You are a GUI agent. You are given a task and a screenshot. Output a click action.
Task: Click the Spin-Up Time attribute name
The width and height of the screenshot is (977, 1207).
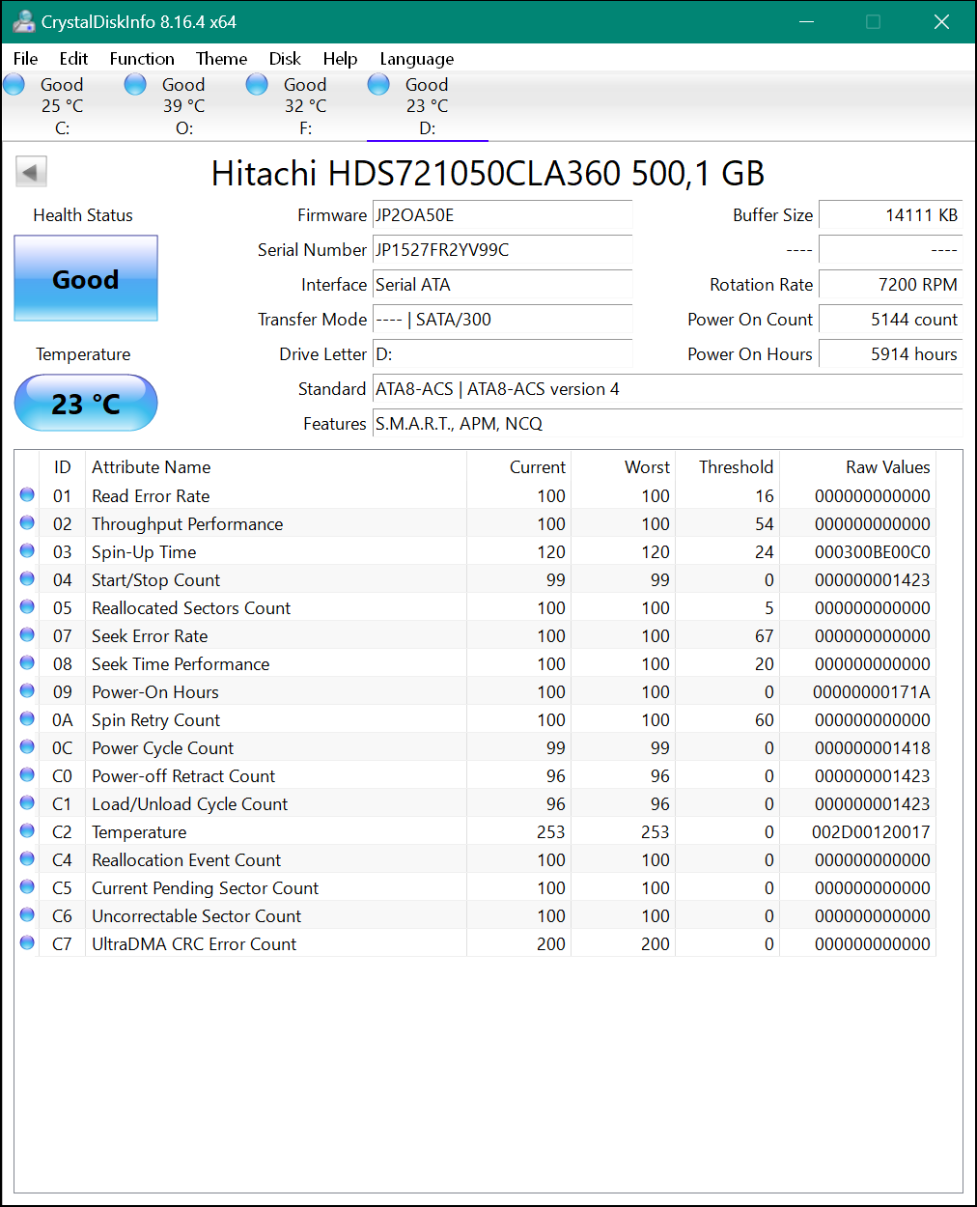(144, 552)
